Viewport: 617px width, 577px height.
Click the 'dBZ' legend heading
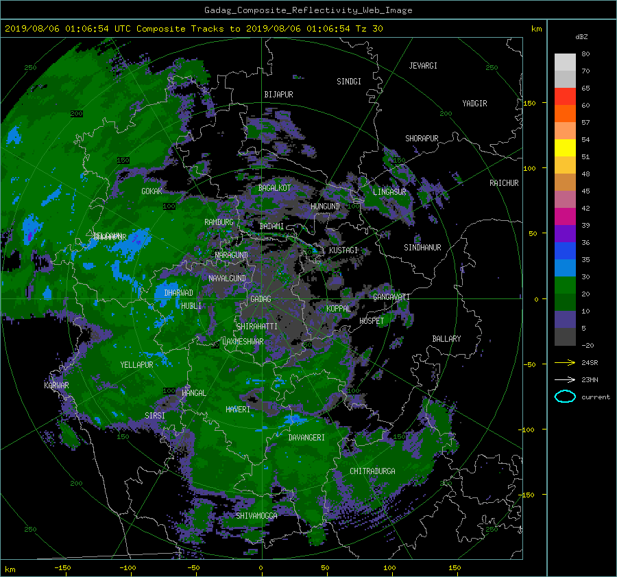pos(581,36)
